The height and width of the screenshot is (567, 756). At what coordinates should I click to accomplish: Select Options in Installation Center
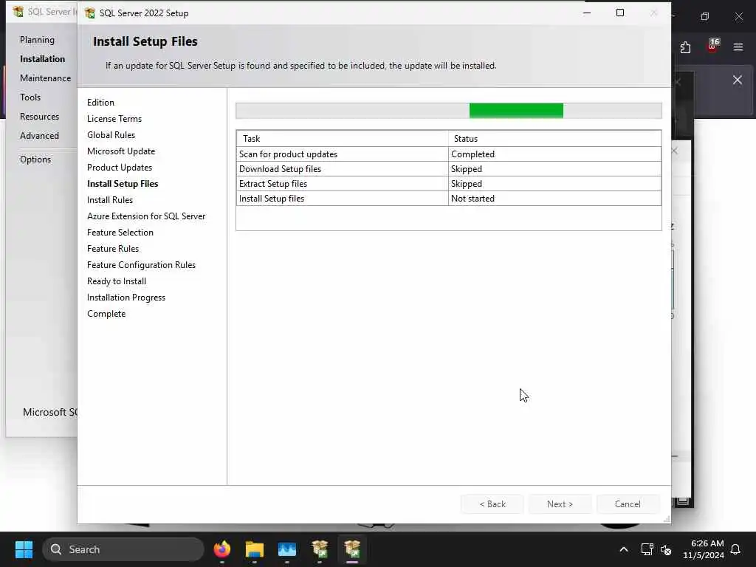(x=35, y=159)
